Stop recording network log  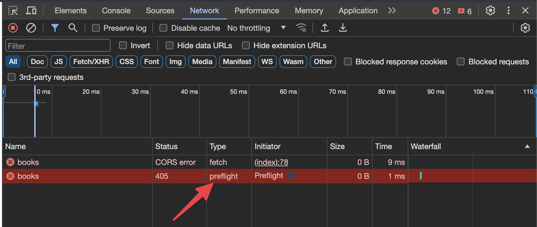(13, 28)
